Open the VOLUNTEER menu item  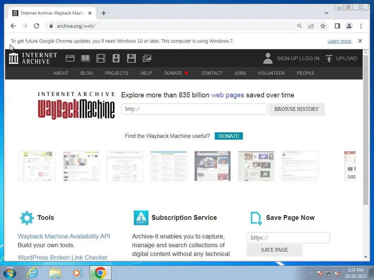(271, 73)
